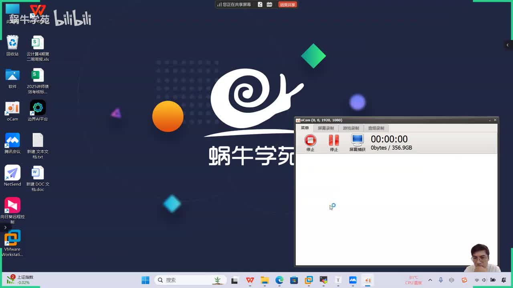Open the 上证指数 stock widget
This screenshot has width=513, height=288.
pos(21,280)
